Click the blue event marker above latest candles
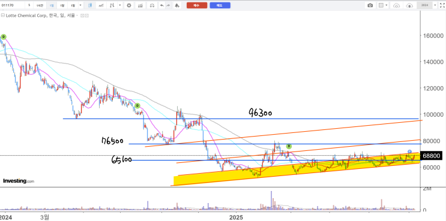The image size is (446, 221). (x=409, y=152)
